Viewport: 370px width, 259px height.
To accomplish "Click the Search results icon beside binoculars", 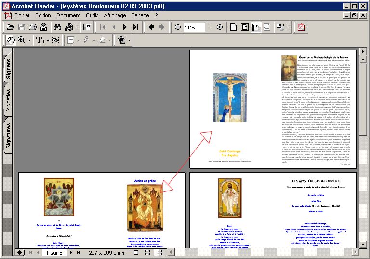I will (x=69, y=27).
